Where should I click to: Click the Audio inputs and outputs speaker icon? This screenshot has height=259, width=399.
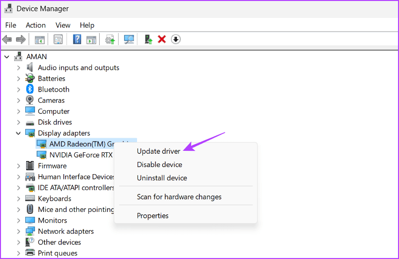tap(30, 67)
